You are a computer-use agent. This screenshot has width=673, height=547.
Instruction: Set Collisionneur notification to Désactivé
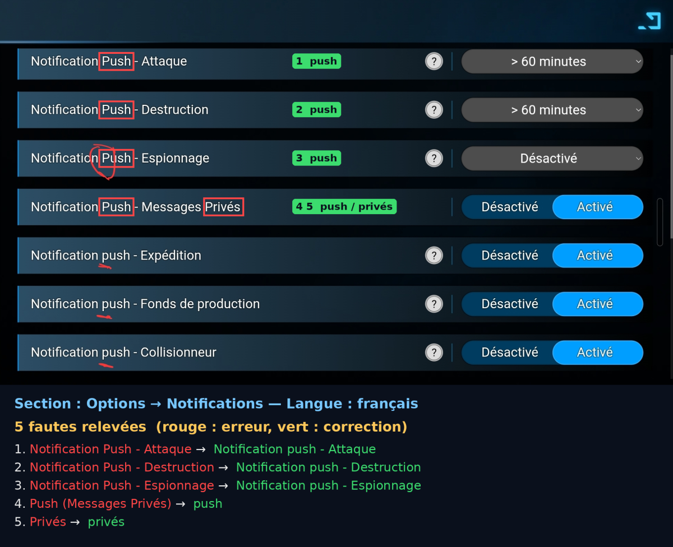tap(508, 353)
